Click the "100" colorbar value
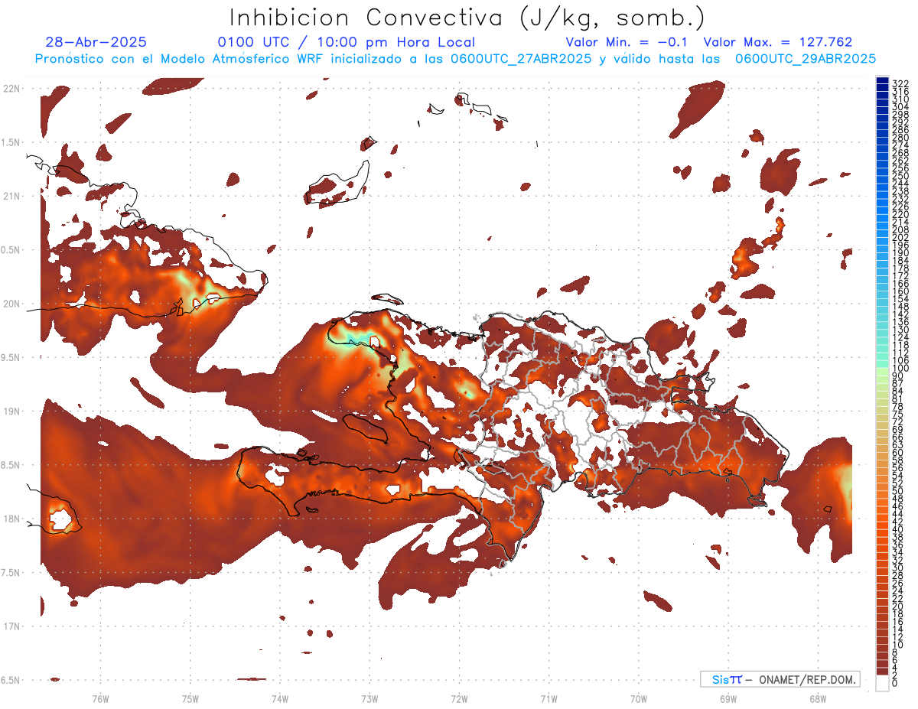The width and height of the screenshot is (918, 709). [900, 369]
